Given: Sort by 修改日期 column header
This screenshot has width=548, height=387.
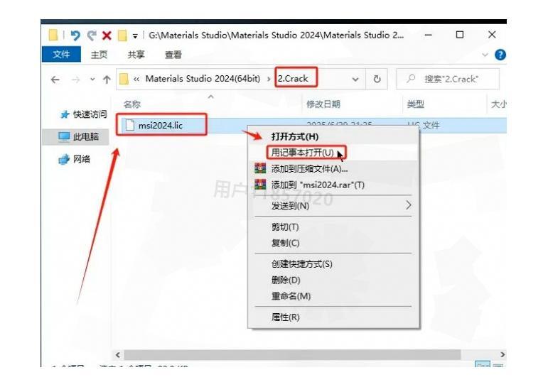Looking at the screenshot, I should point(323,104).
